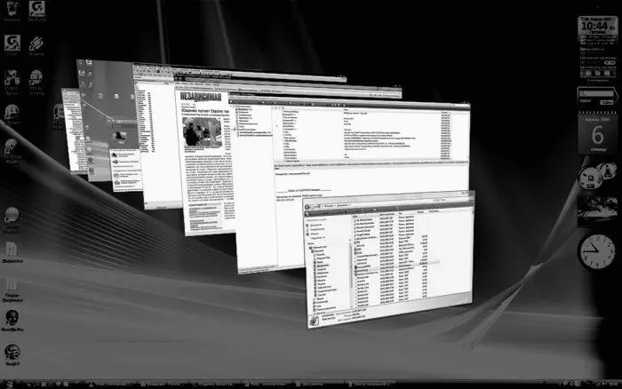
Task: Click the newspaper photo in browser window
Action: click(x=202, y=132)
